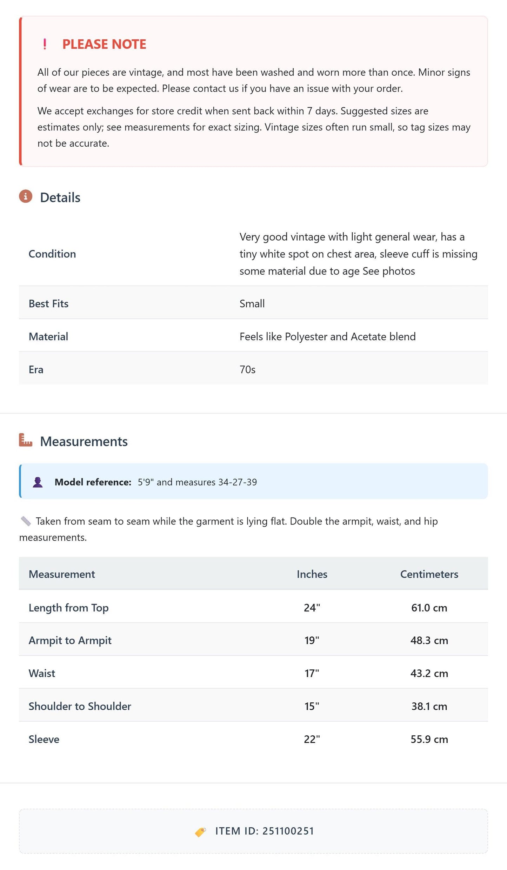This screenshot has width=507, height=870.
Task: Click the Inches column header
Action: (312, 574)
